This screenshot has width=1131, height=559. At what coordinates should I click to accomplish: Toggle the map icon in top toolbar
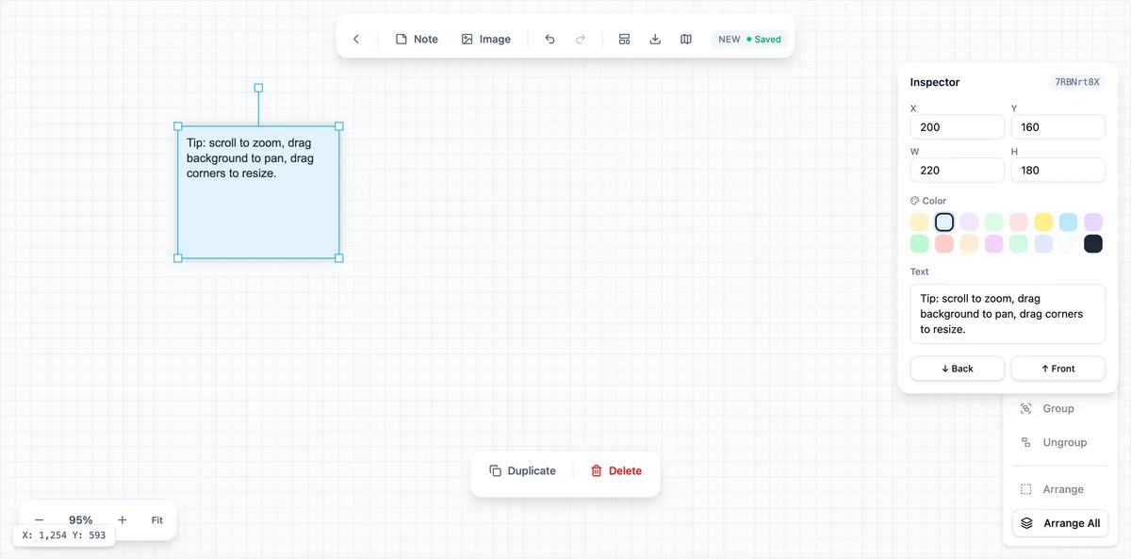tap(686, 40)
